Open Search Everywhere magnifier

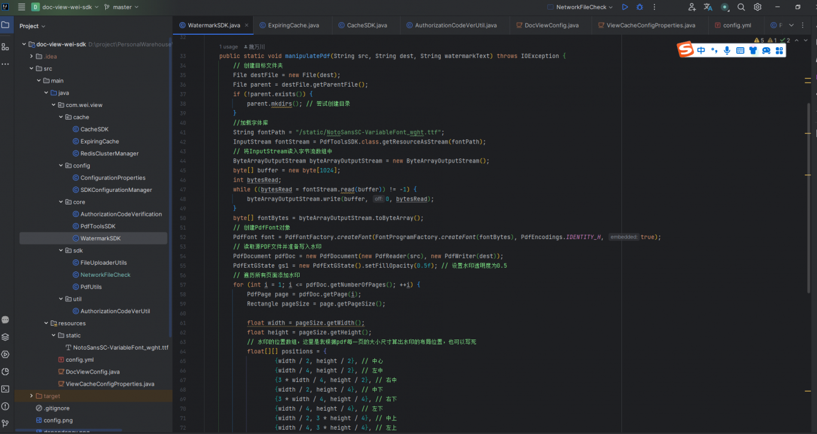click(x=741, y=7)
